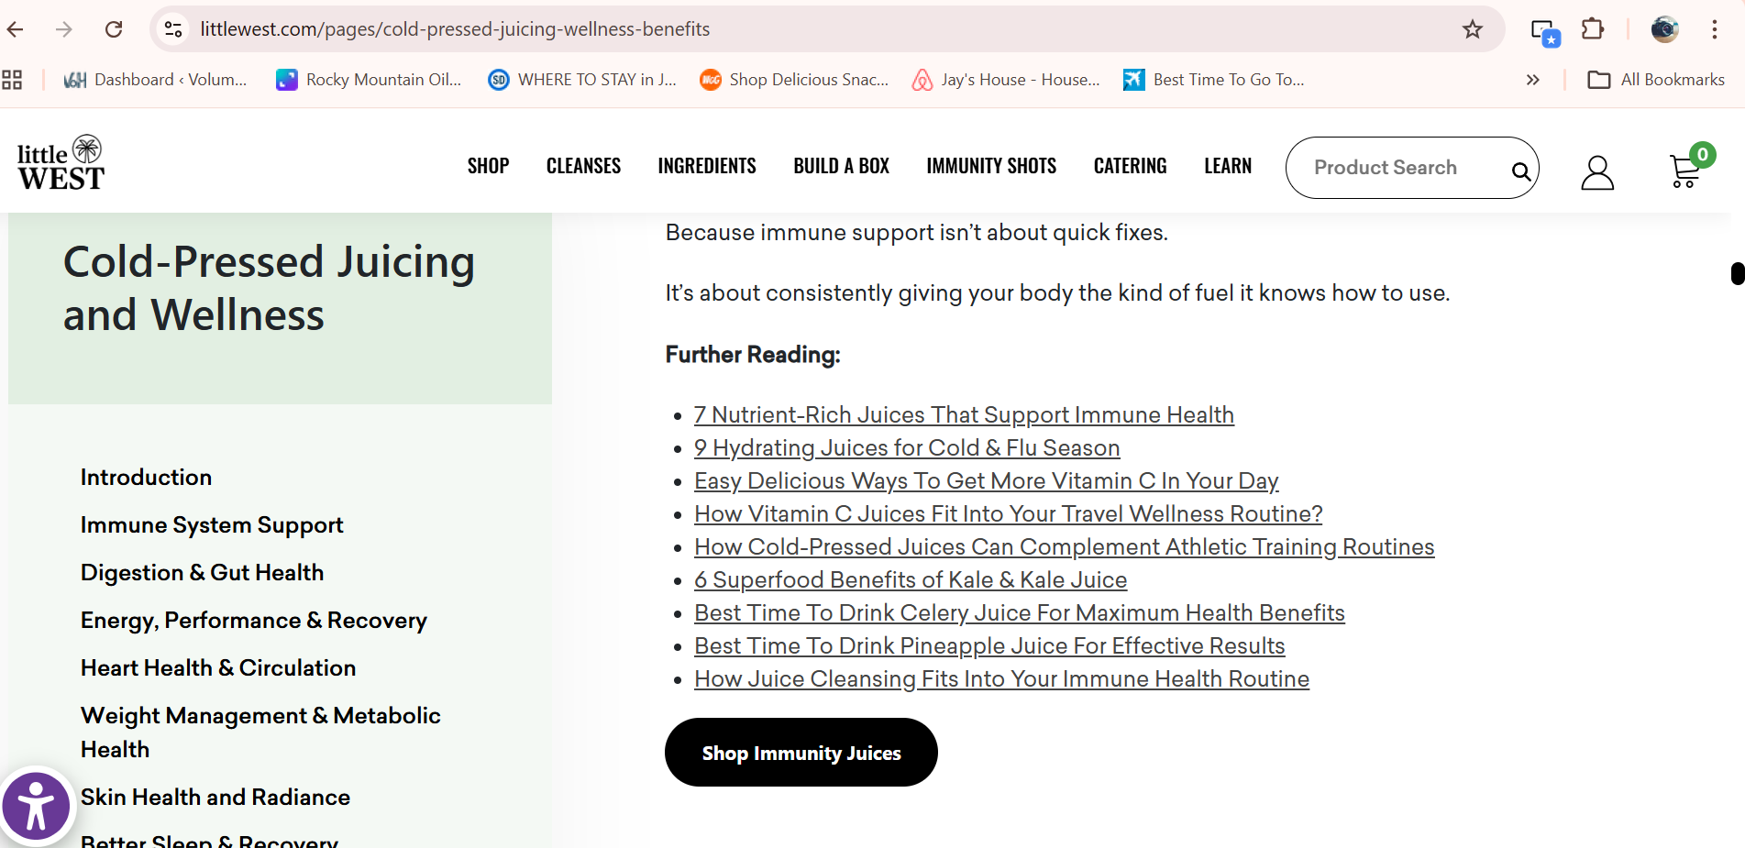This screenshot has height=848, width=1745.
Task: Open the shopping cart icon
Action: click(1685, 170)
